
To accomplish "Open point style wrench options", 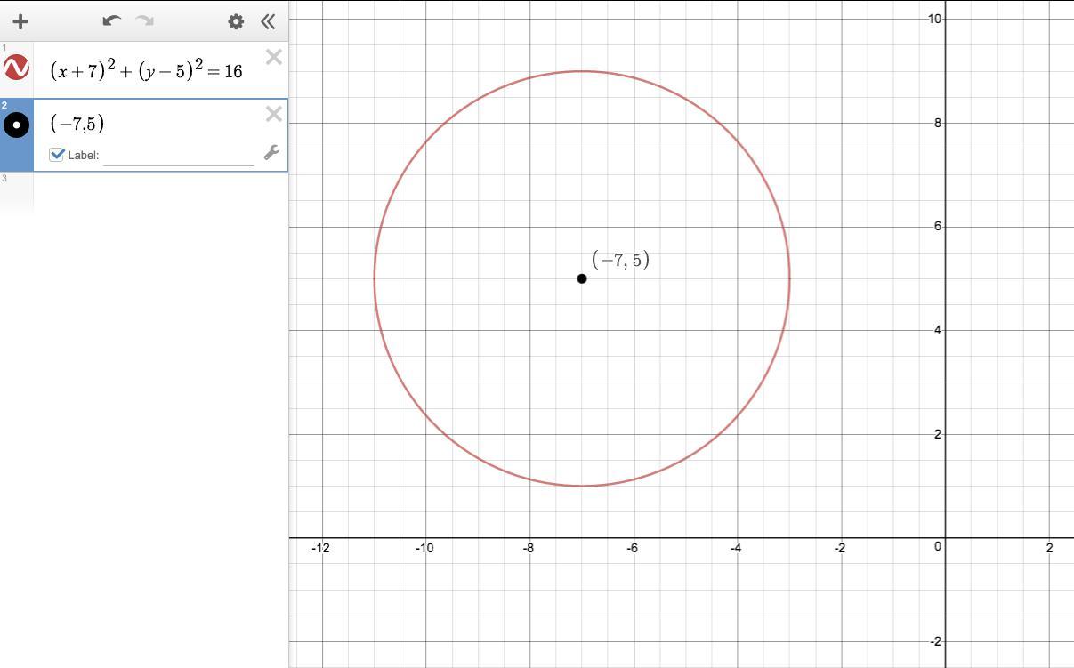I will click(x=271, y=153).
